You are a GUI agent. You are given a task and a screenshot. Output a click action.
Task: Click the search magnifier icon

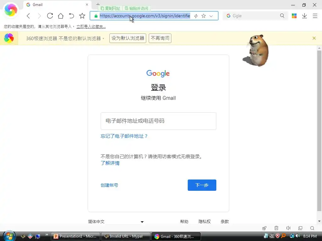coord(282,16)
